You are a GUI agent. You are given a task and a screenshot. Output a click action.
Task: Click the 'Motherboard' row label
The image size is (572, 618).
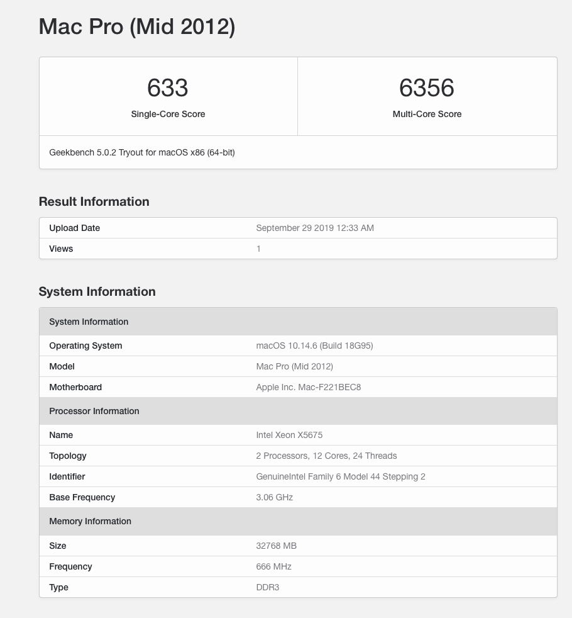pyautogui.click(x=75, y=387)
